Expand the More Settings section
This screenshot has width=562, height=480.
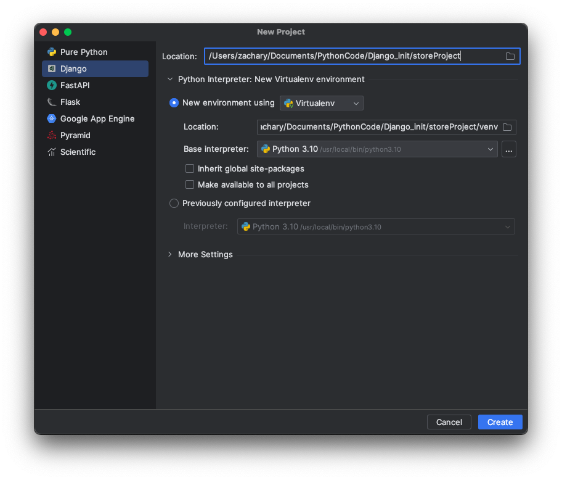pyautogui.click(x=170, y=254)
